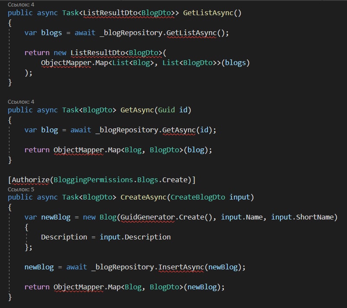
Task: Click GetAsync method name in declaration
Action: (x=137, y=110)
